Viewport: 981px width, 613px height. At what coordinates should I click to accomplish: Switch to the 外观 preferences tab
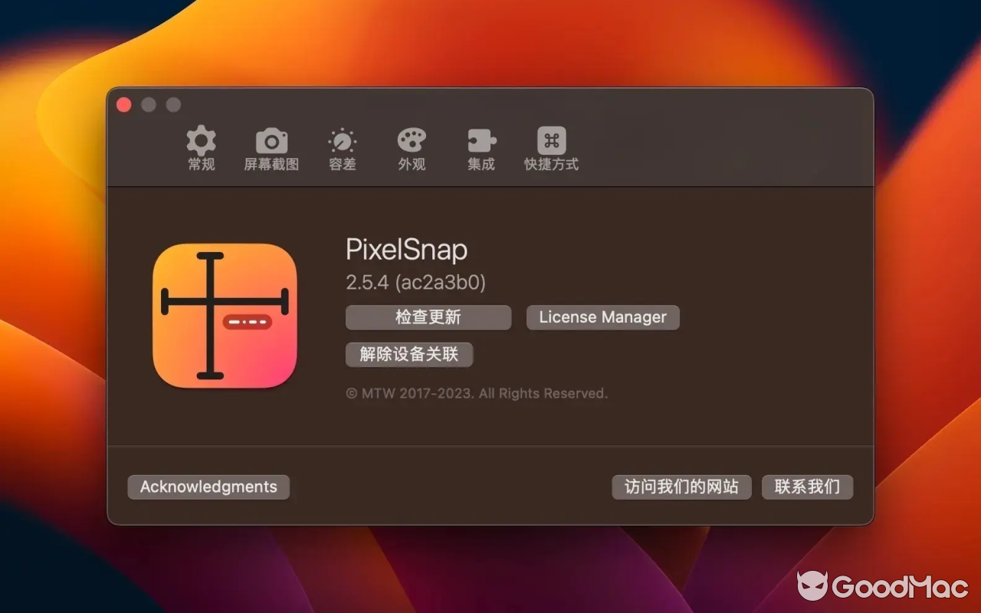(411, 149)
